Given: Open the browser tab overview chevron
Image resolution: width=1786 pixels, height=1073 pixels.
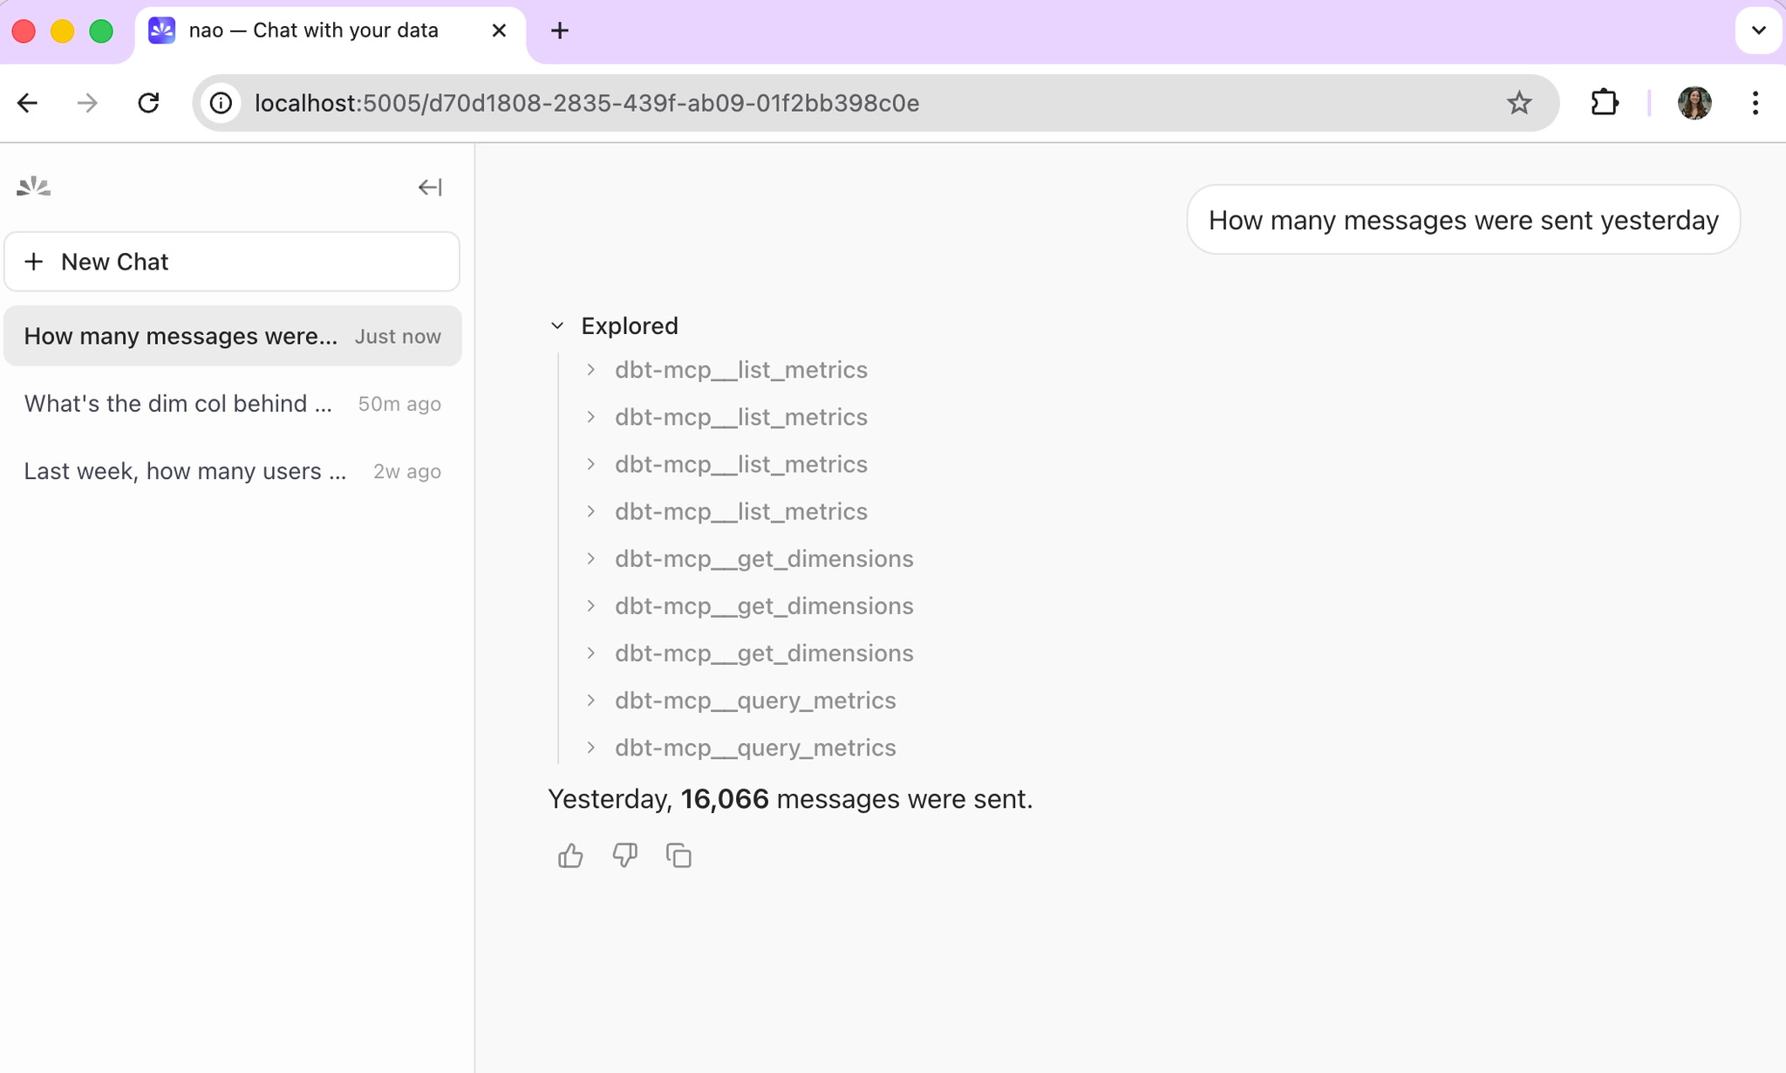Looking at the screenshot, I should tap(1760, 31).
